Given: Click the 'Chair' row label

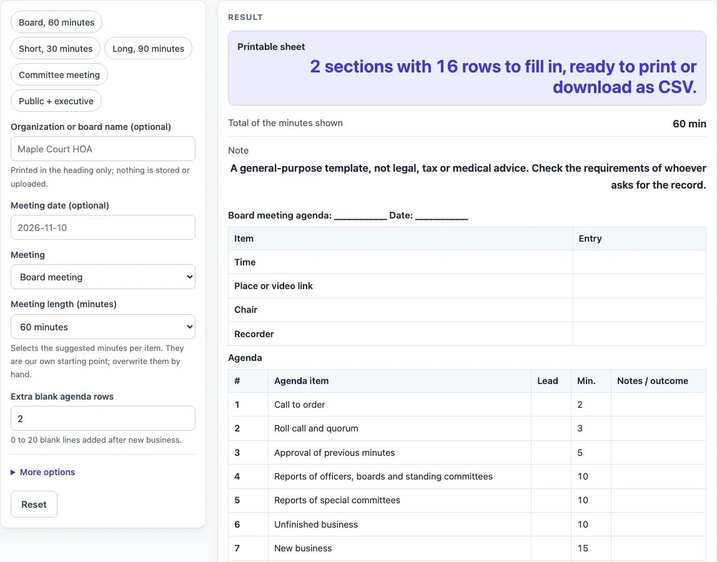Looking at the screenshot, I should coord(245,310).
